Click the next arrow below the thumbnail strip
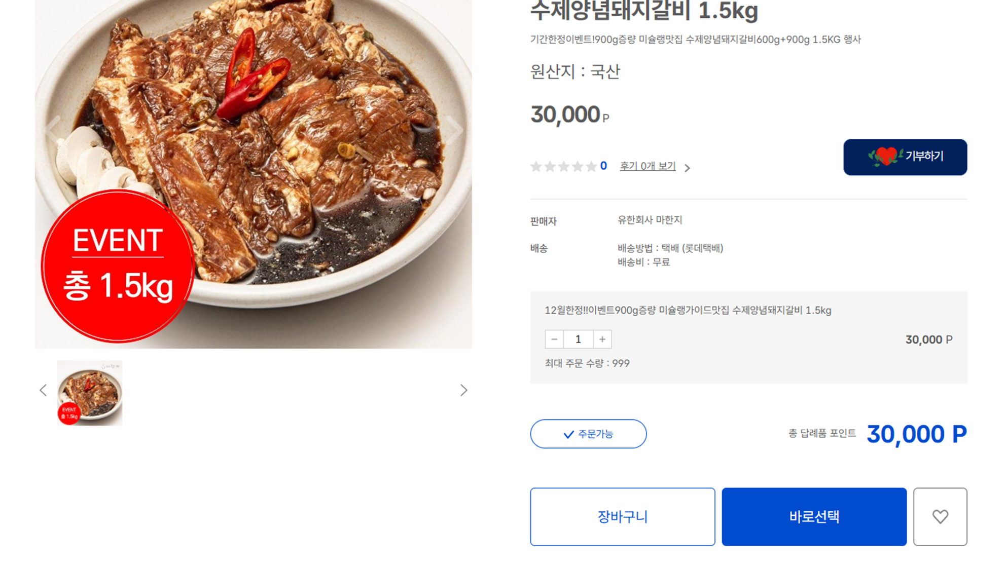 [464, 390]
